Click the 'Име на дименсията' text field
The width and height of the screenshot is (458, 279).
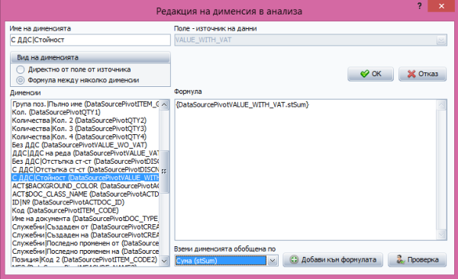[90, 40]
